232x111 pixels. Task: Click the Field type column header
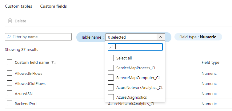pos(210,62)
